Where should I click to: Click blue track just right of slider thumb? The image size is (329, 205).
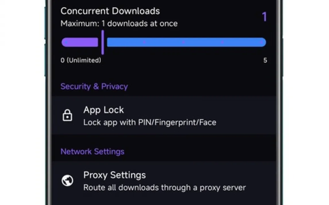112,42
